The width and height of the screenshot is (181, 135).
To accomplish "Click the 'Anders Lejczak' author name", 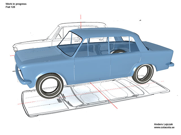I will click(163, 124).
